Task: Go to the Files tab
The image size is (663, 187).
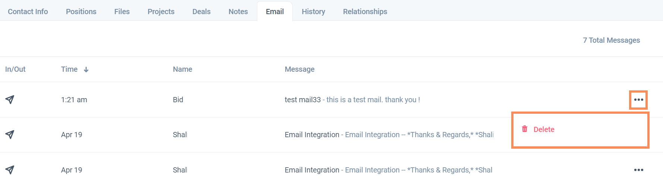Action: (122, 12)
